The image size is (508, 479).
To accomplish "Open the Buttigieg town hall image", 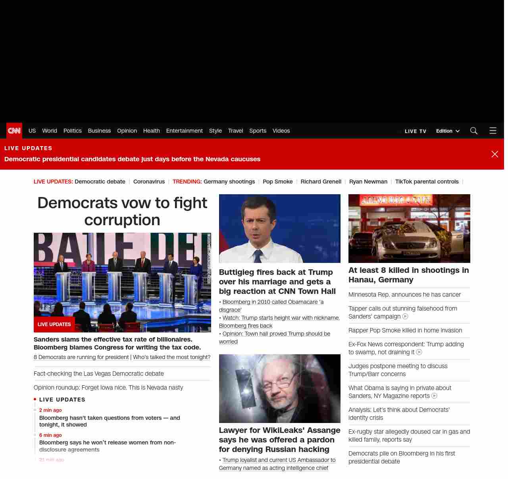I will 279,228.
